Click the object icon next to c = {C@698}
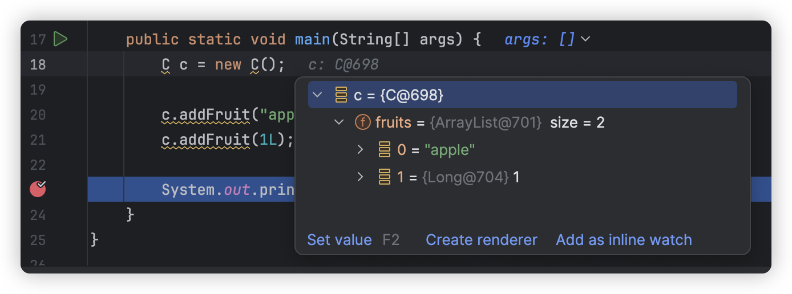Screen dimensions: 792x294 (341, 95)
